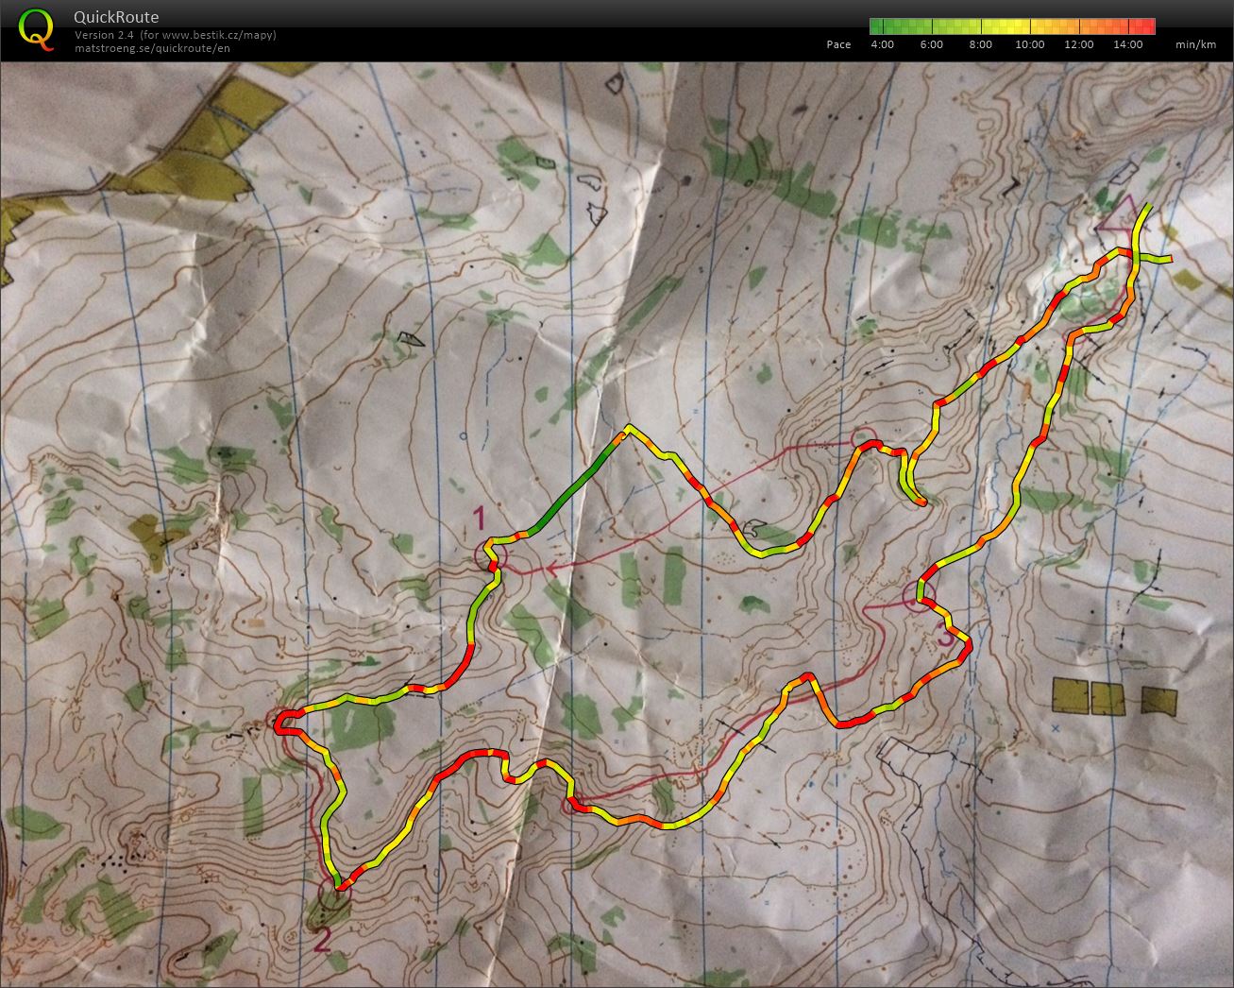This screenshot has width=1234, height=988.
Task: Click the min/km unit label
Action: (1195, 44)
